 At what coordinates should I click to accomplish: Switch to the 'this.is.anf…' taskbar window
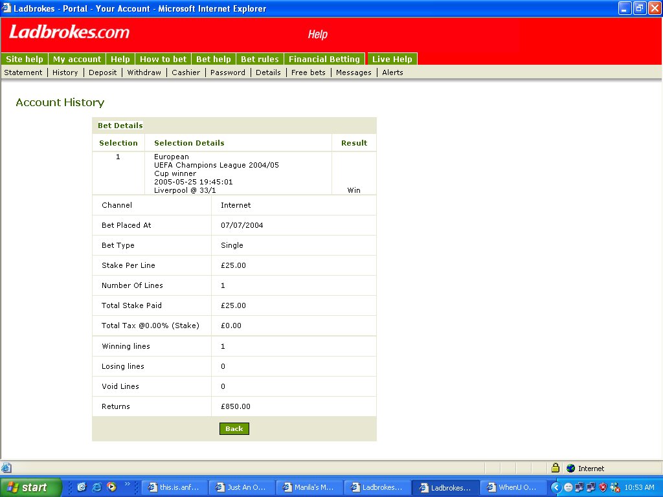[x=174, y=487]
